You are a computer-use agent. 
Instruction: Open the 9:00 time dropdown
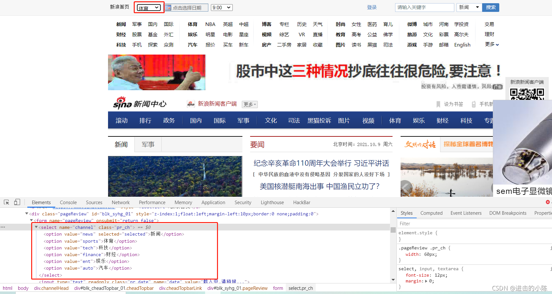pyautogui.click(x=222, y=7)
